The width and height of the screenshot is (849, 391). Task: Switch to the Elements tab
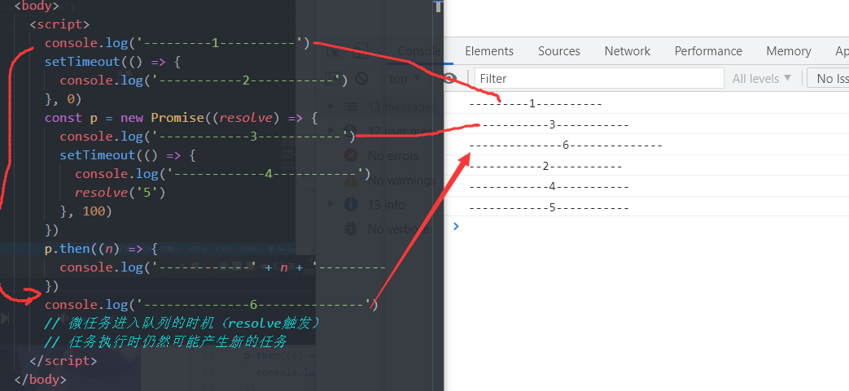[489, 51]
